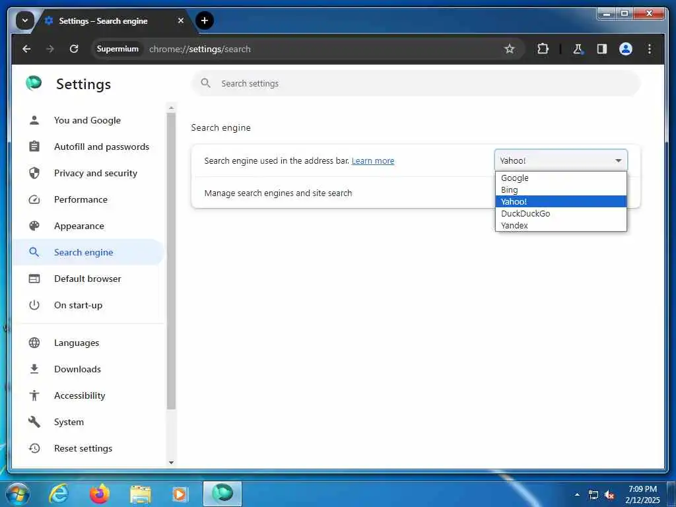Click the network tray icon
This screenshot has width=676, height=507.
pos(593,495)
